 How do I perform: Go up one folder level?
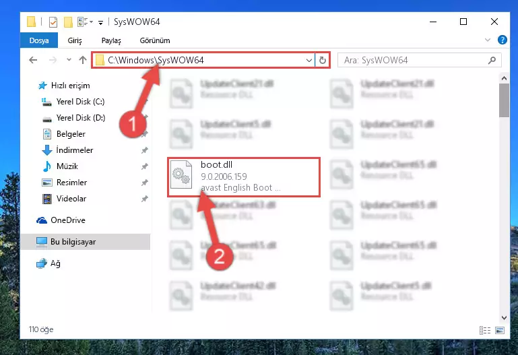83,60
